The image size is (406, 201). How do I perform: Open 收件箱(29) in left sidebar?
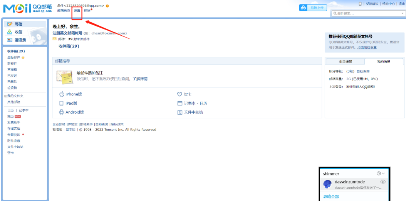[x=16, y=51]
